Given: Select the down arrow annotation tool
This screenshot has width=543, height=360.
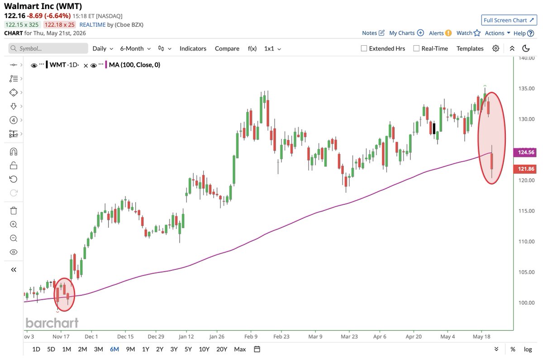Looking at the screenshot, I should 13,106.
